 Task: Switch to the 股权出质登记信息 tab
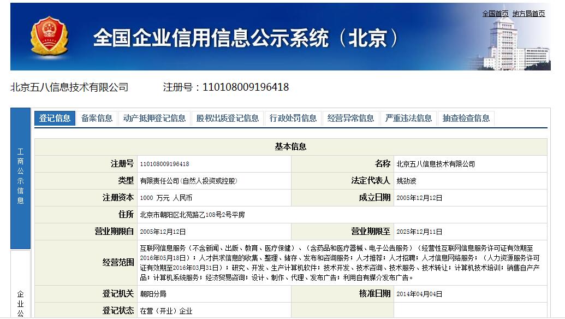pyautogui.click(x=228, y=118)
